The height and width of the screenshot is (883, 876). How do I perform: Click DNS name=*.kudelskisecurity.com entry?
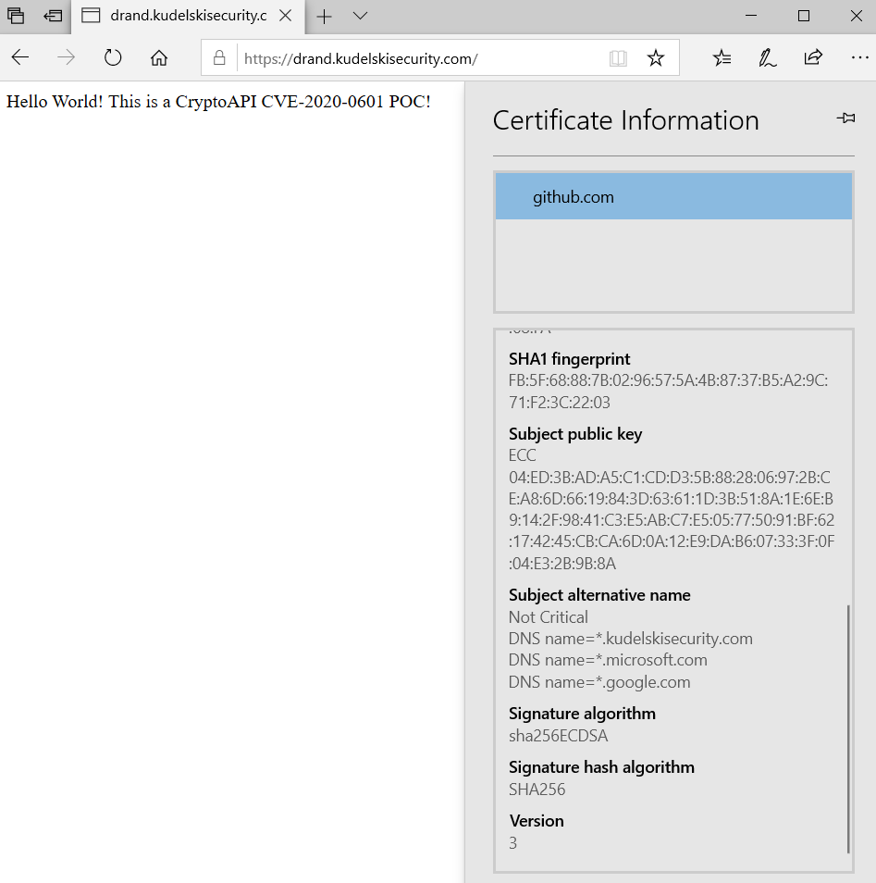pos(630,639)
